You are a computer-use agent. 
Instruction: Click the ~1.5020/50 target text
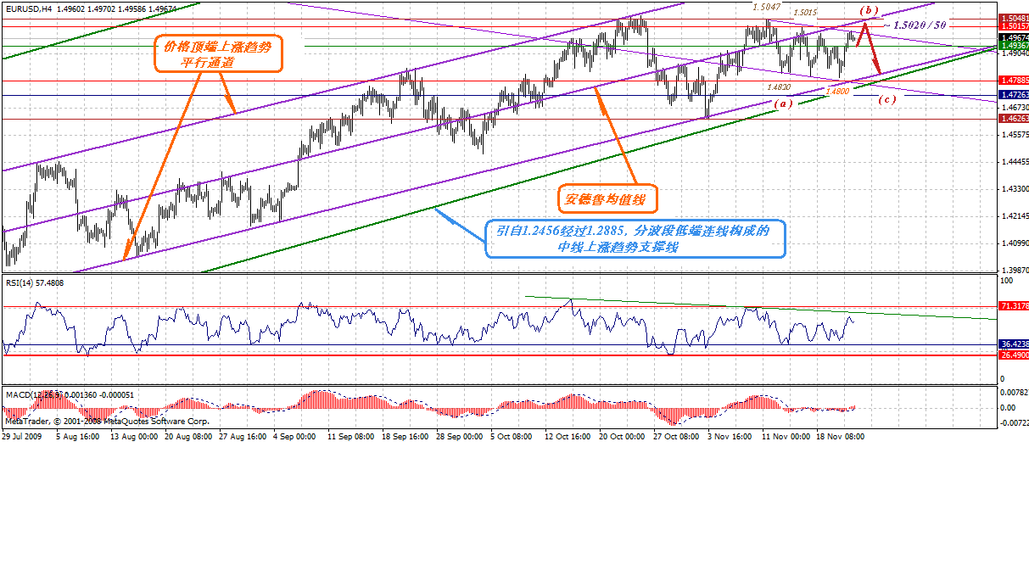coord(916,26)
